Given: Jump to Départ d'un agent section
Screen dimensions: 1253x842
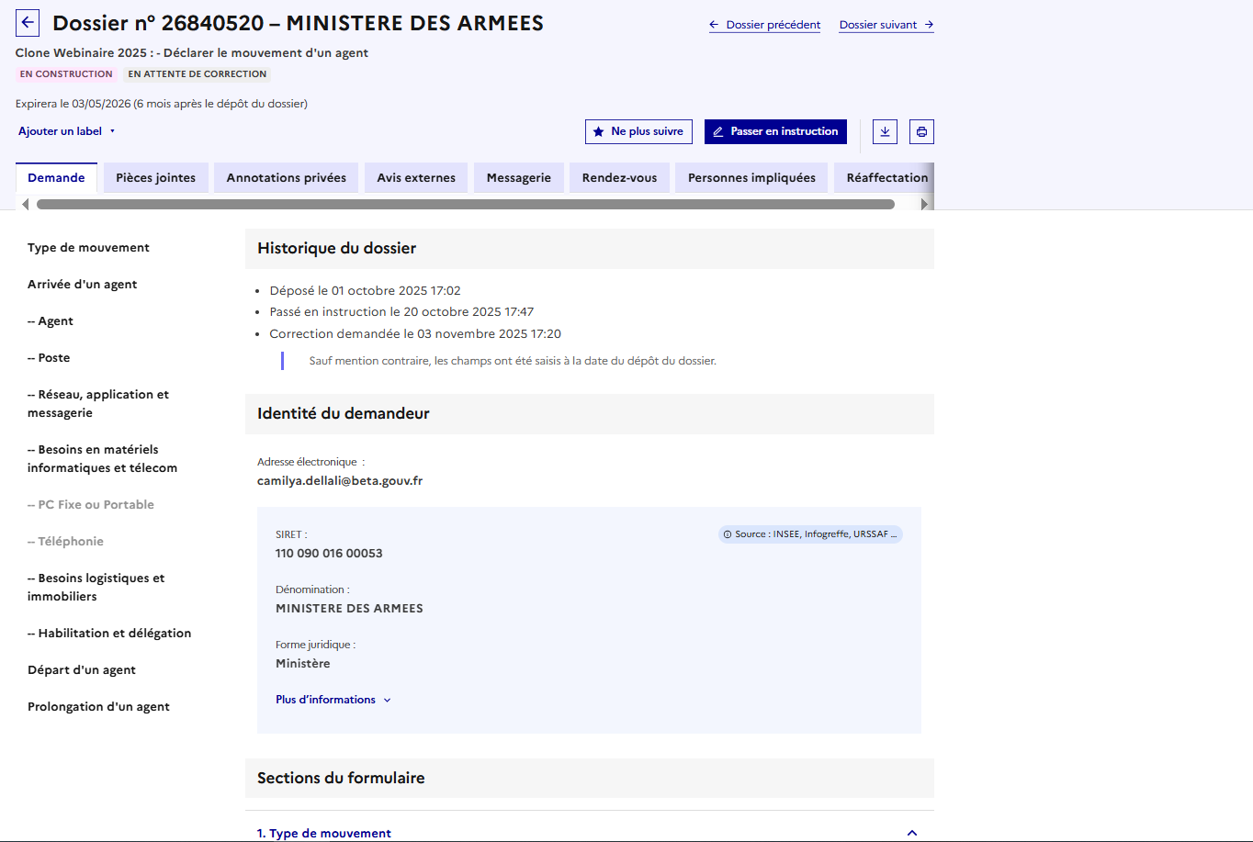Looking at the screenshot, I should [82, 670].
